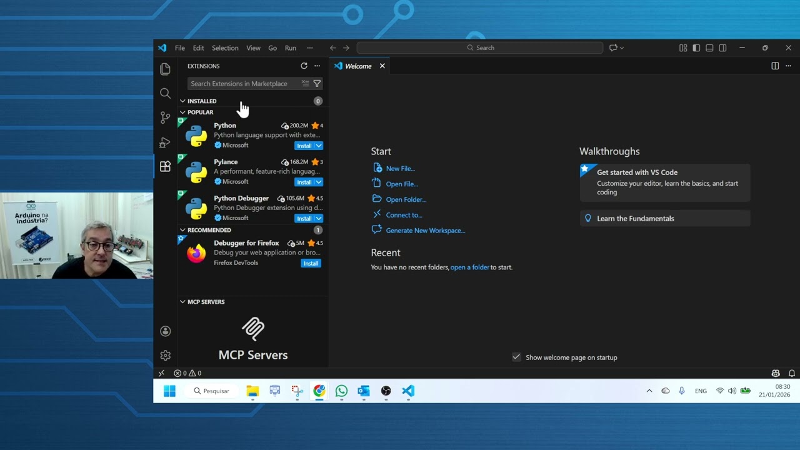Close the Welcome tab
The height and width of the screenshot is (450, 800).
tap(382, 66)
